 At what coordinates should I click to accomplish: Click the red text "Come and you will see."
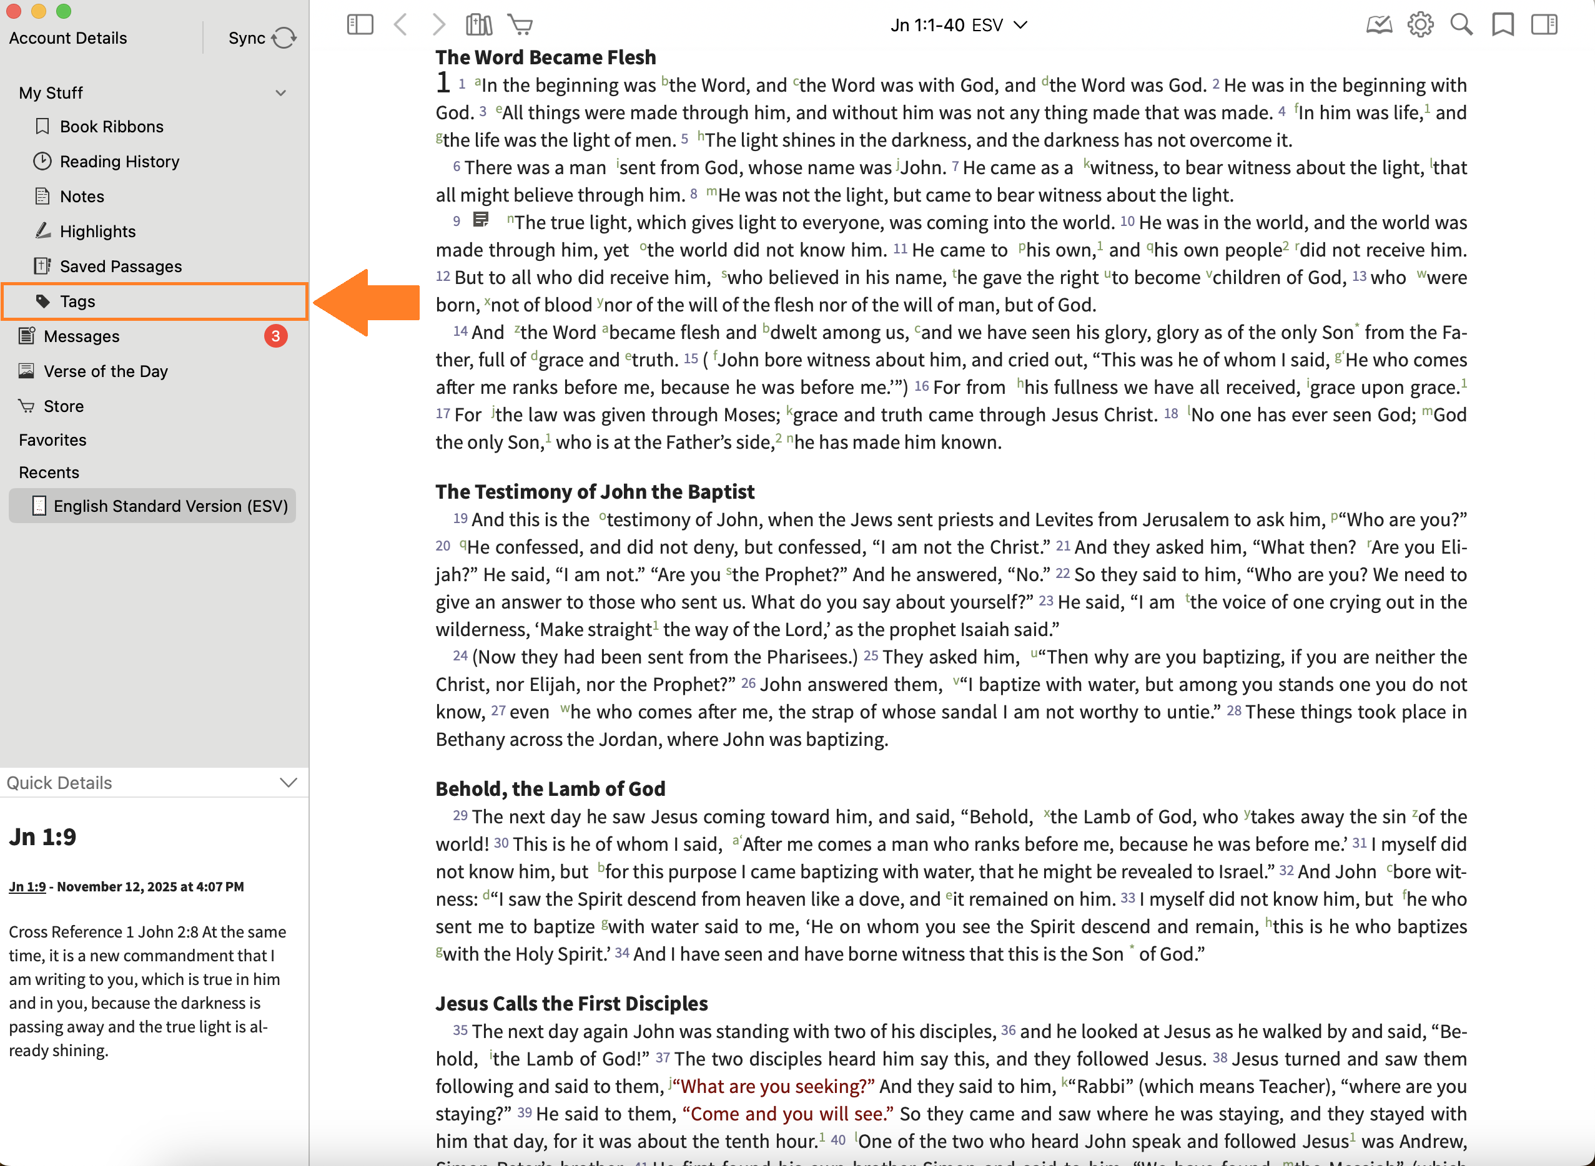pyautogui.click(x=788, y=1114)
